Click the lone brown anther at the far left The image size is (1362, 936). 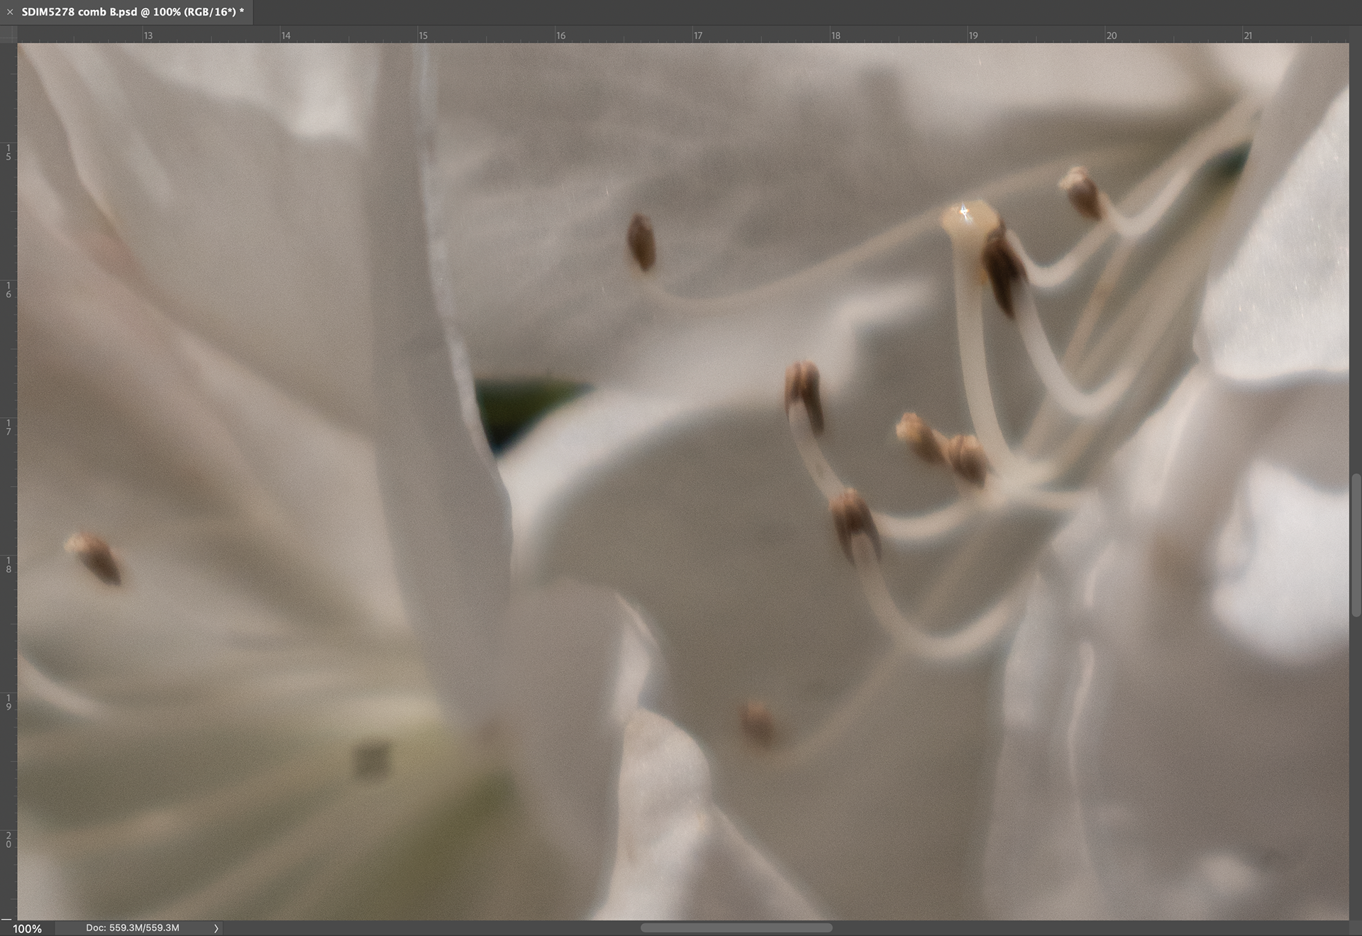94,558
